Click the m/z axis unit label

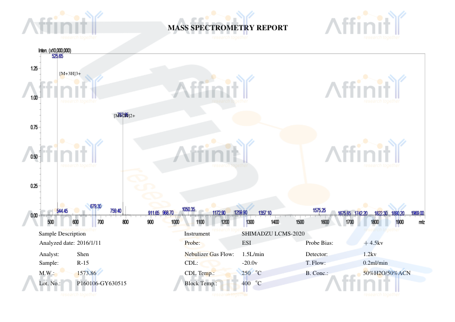click(x=421, y=222)
